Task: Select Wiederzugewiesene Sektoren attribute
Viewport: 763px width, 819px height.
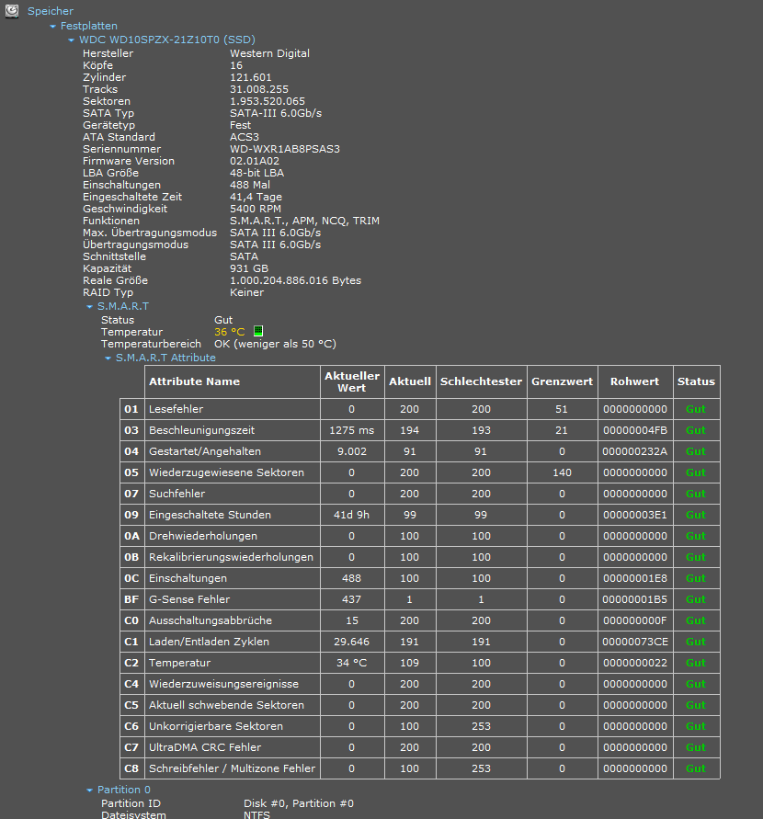Action: 226,472
